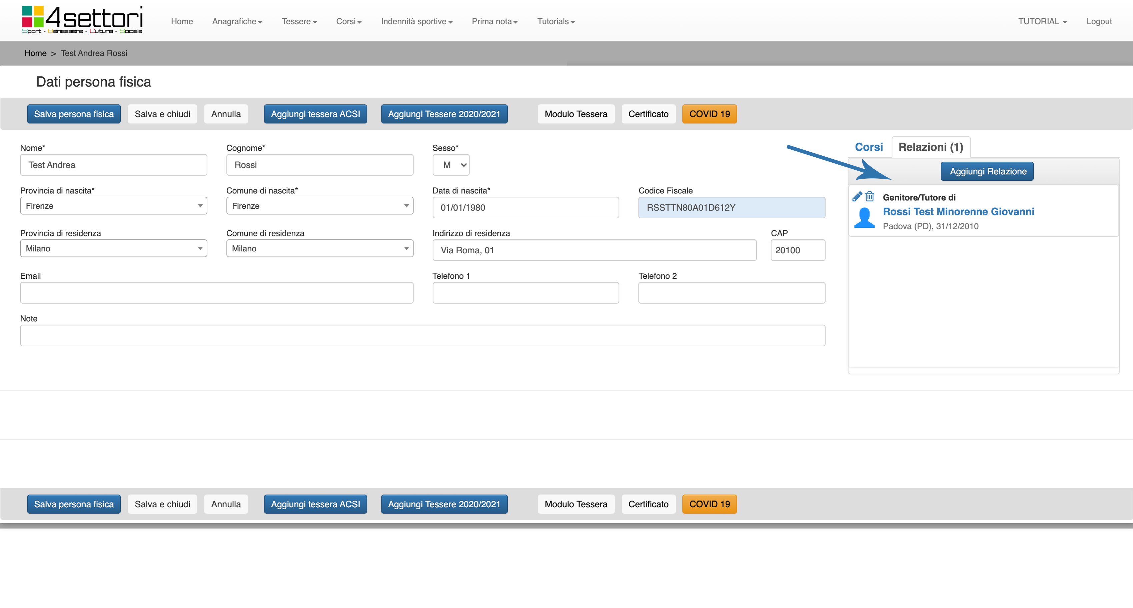Select the Relazioni (1) tab
This screenshot has width=1133, height=608.
(x=930, y=147)
